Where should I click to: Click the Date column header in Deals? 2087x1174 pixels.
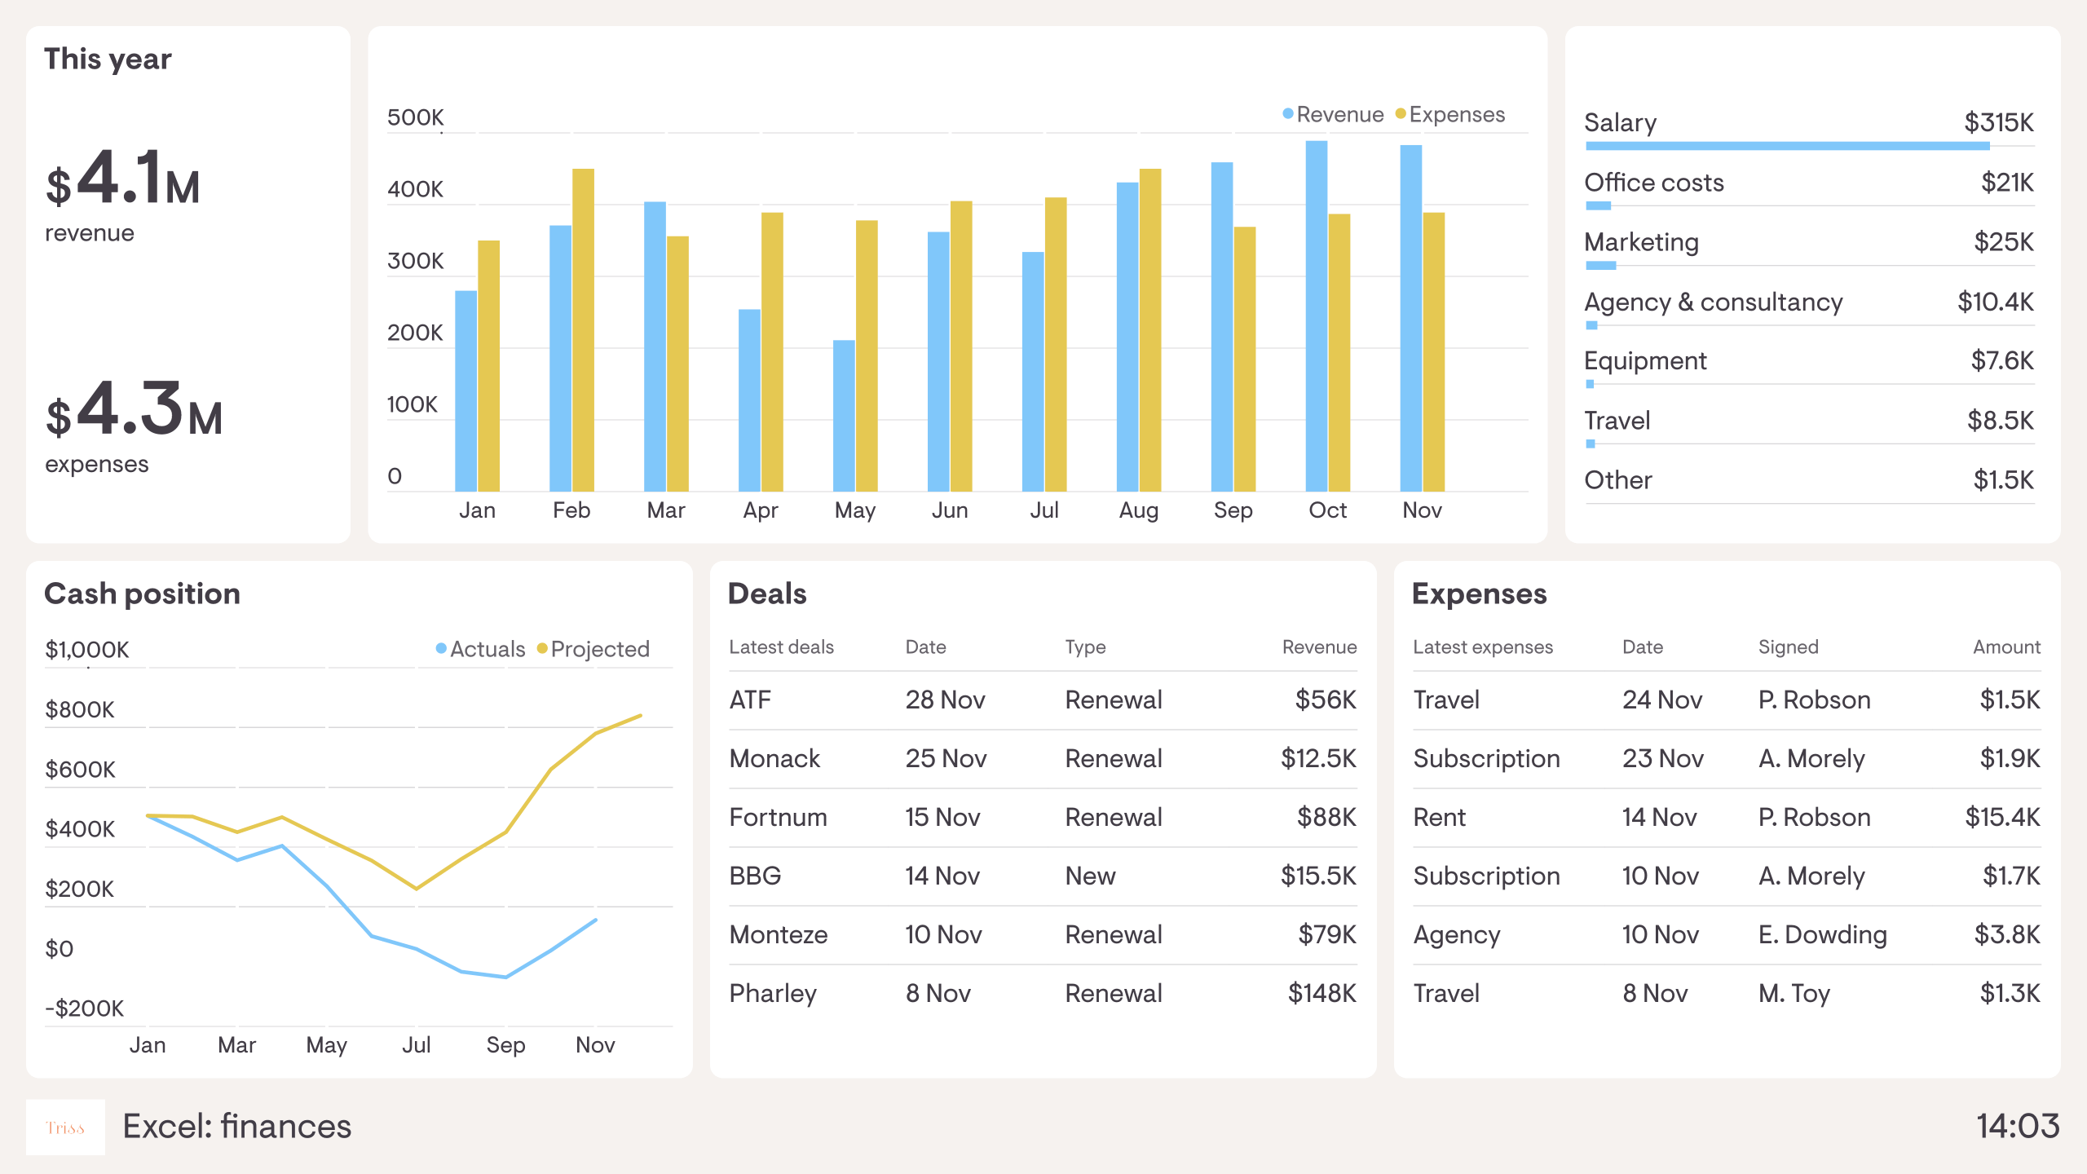click(x=925, y=647)
